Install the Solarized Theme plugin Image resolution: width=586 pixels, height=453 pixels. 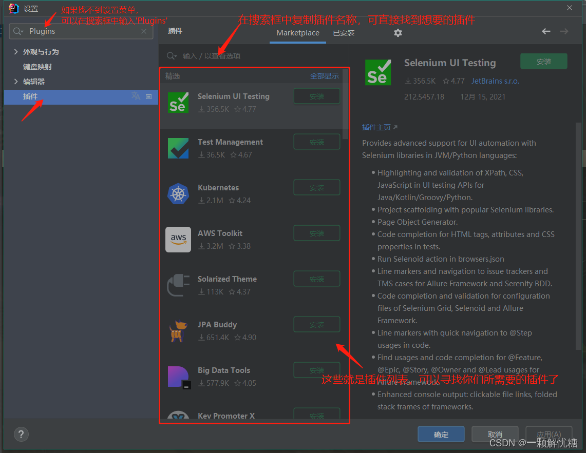[317, 279]
